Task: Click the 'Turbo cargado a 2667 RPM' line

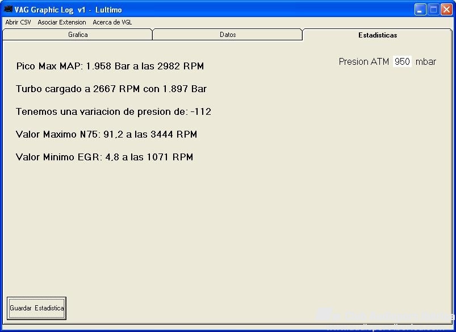Action: (111, 89)
